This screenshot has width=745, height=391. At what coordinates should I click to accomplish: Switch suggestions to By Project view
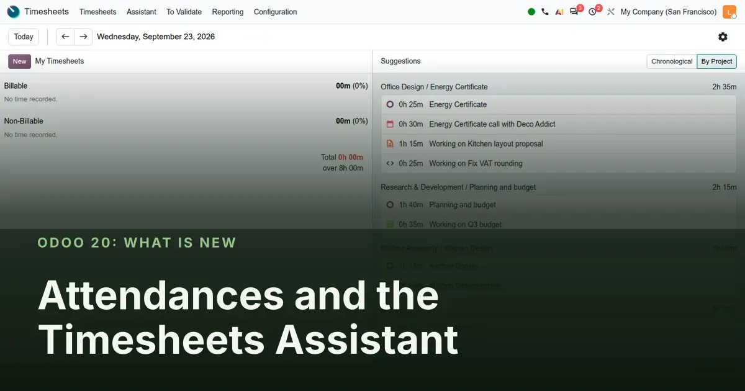716,61
